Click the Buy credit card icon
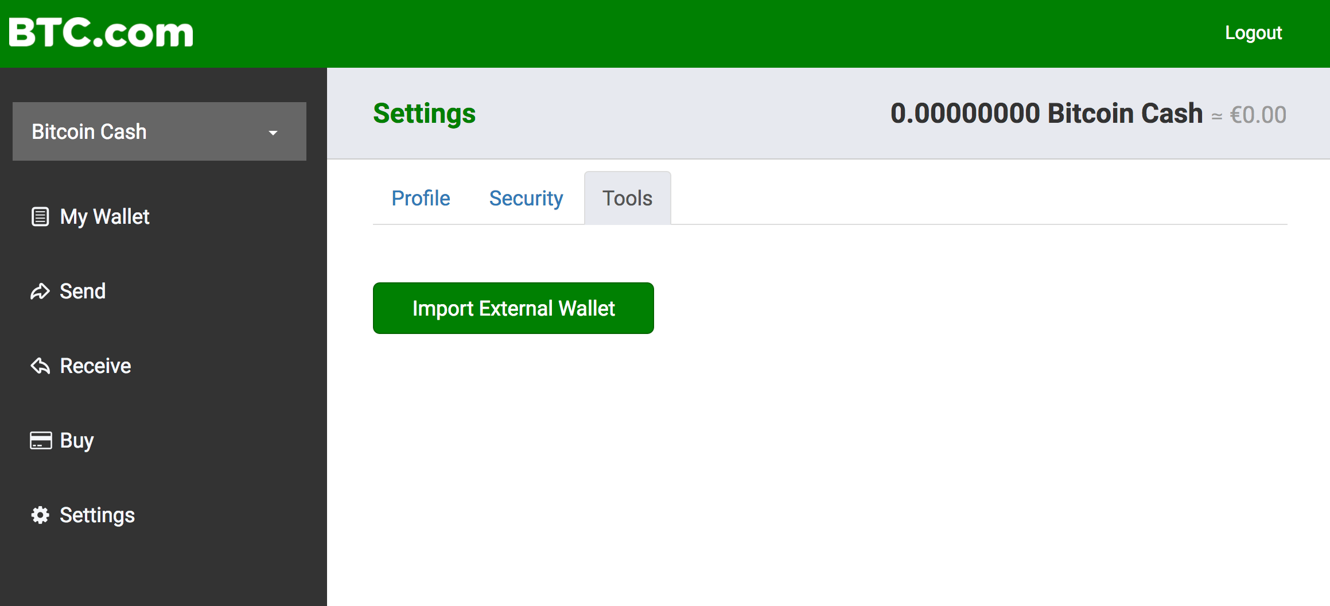This screenshot has height=606, width=1330. point(41,440)
